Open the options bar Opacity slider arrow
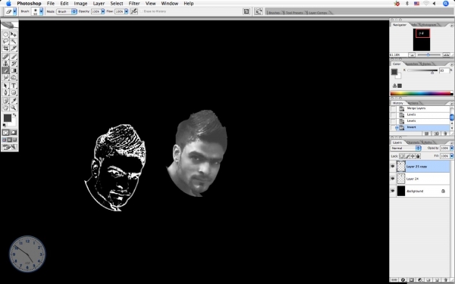The height and width of the screenshot is (284, 455). point(102,11)
